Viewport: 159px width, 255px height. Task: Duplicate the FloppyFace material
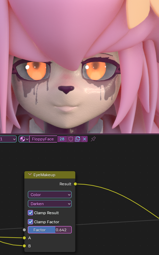tap(78, 139)
